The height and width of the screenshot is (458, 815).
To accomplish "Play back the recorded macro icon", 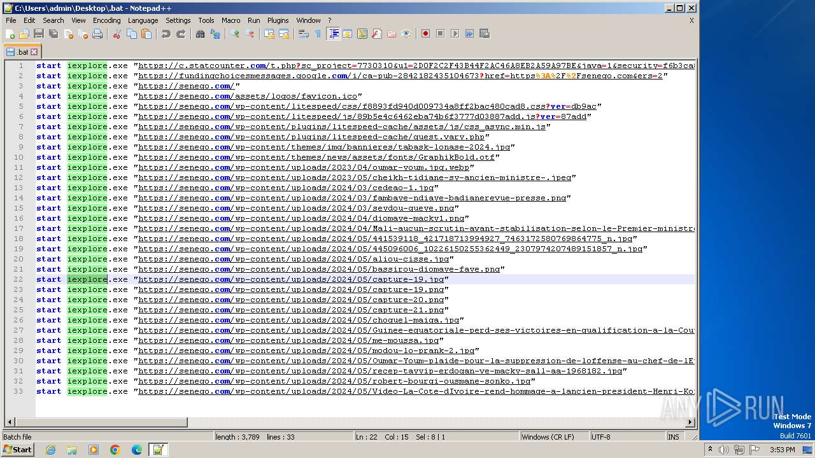I will click(455, 34).
